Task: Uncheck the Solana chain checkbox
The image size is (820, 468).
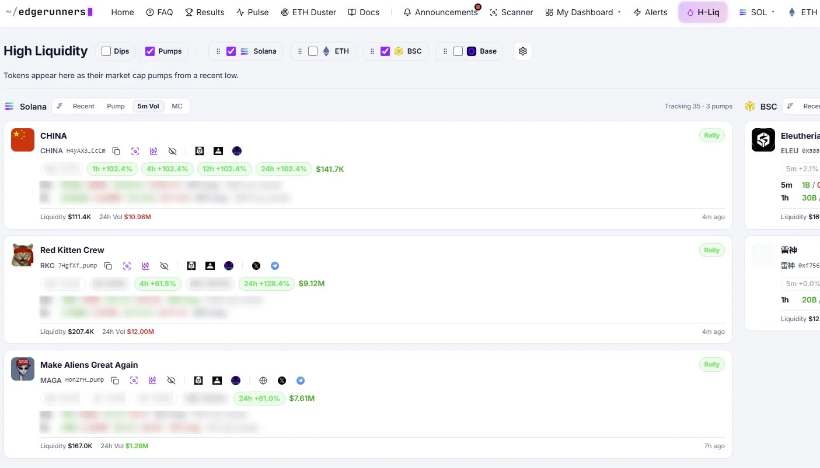Action: pos(231,51)
